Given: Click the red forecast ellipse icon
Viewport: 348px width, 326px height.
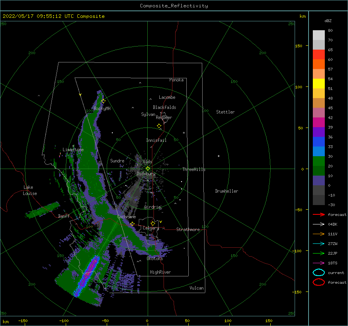Looking at the screenshot, I should pyautogui.click(x=319, y=282).
